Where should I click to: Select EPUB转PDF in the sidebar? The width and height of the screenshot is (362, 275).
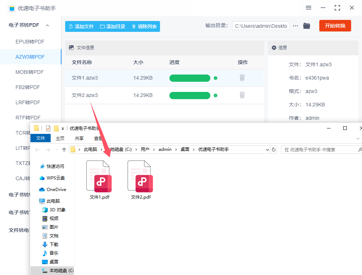[30, 42]
